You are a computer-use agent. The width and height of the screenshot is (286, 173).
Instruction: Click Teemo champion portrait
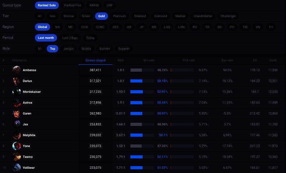tap(16, 157)
